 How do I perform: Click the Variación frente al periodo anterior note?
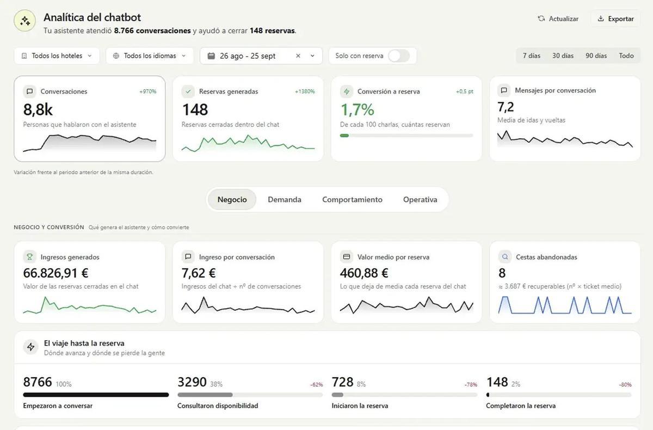tap(83, 172)
